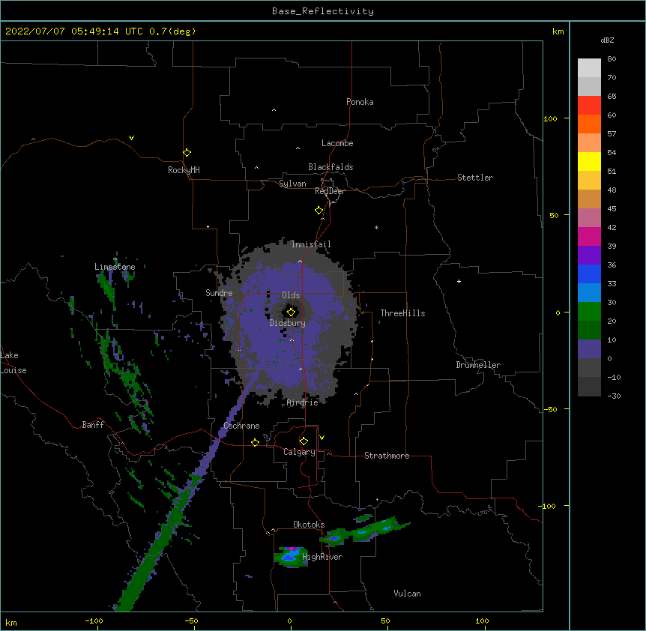This screenshot has height=631, width=646.
Task: Click the Banff label
Action: click(x=93, y=425)
